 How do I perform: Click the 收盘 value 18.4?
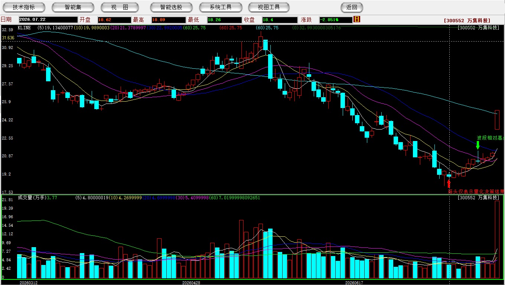tap(280, 20)
